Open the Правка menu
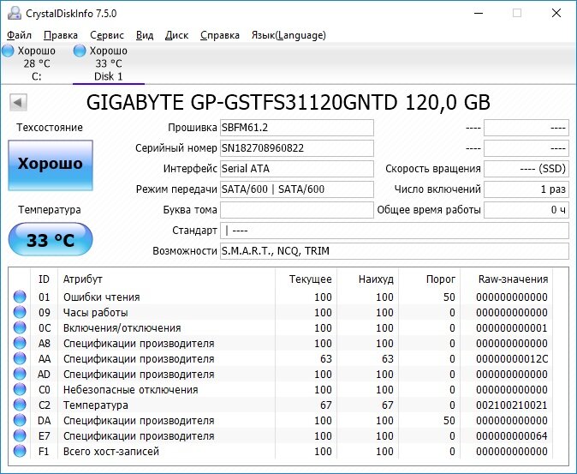The height and width of the screenshot is (474, 577). [61, 35]
